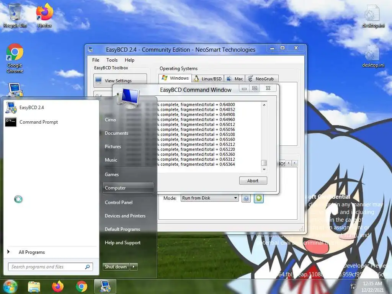Launch EasyBCD 2.4 from Start menu
The height and width of the screenshot is (294, 392).
pos(51,108)
